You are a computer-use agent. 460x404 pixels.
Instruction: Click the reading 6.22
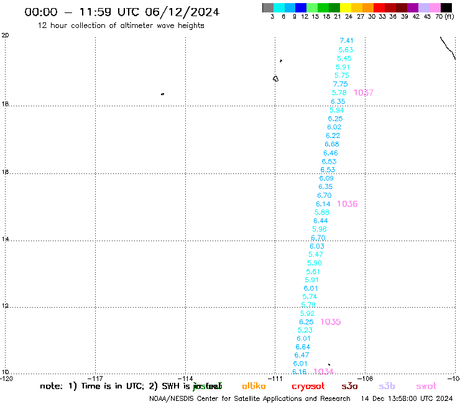333,135
